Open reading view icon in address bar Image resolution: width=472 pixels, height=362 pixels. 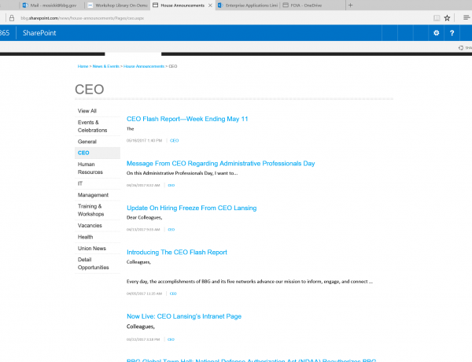[x=436, y=17]
